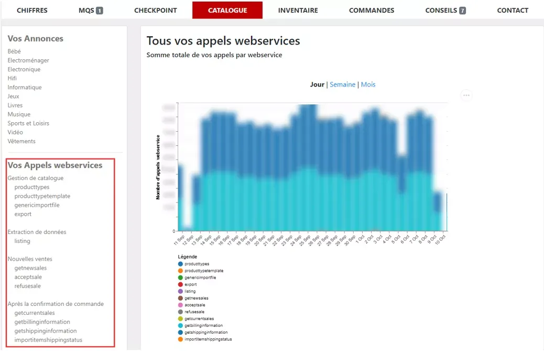544x351 pixels.
Task: Open the importitemshippingstatus webservice
Action: (x=48, y=340)
